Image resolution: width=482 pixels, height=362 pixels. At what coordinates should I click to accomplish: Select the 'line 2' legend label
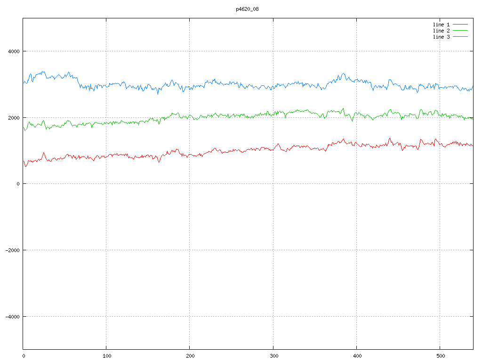tap(441, 31)
